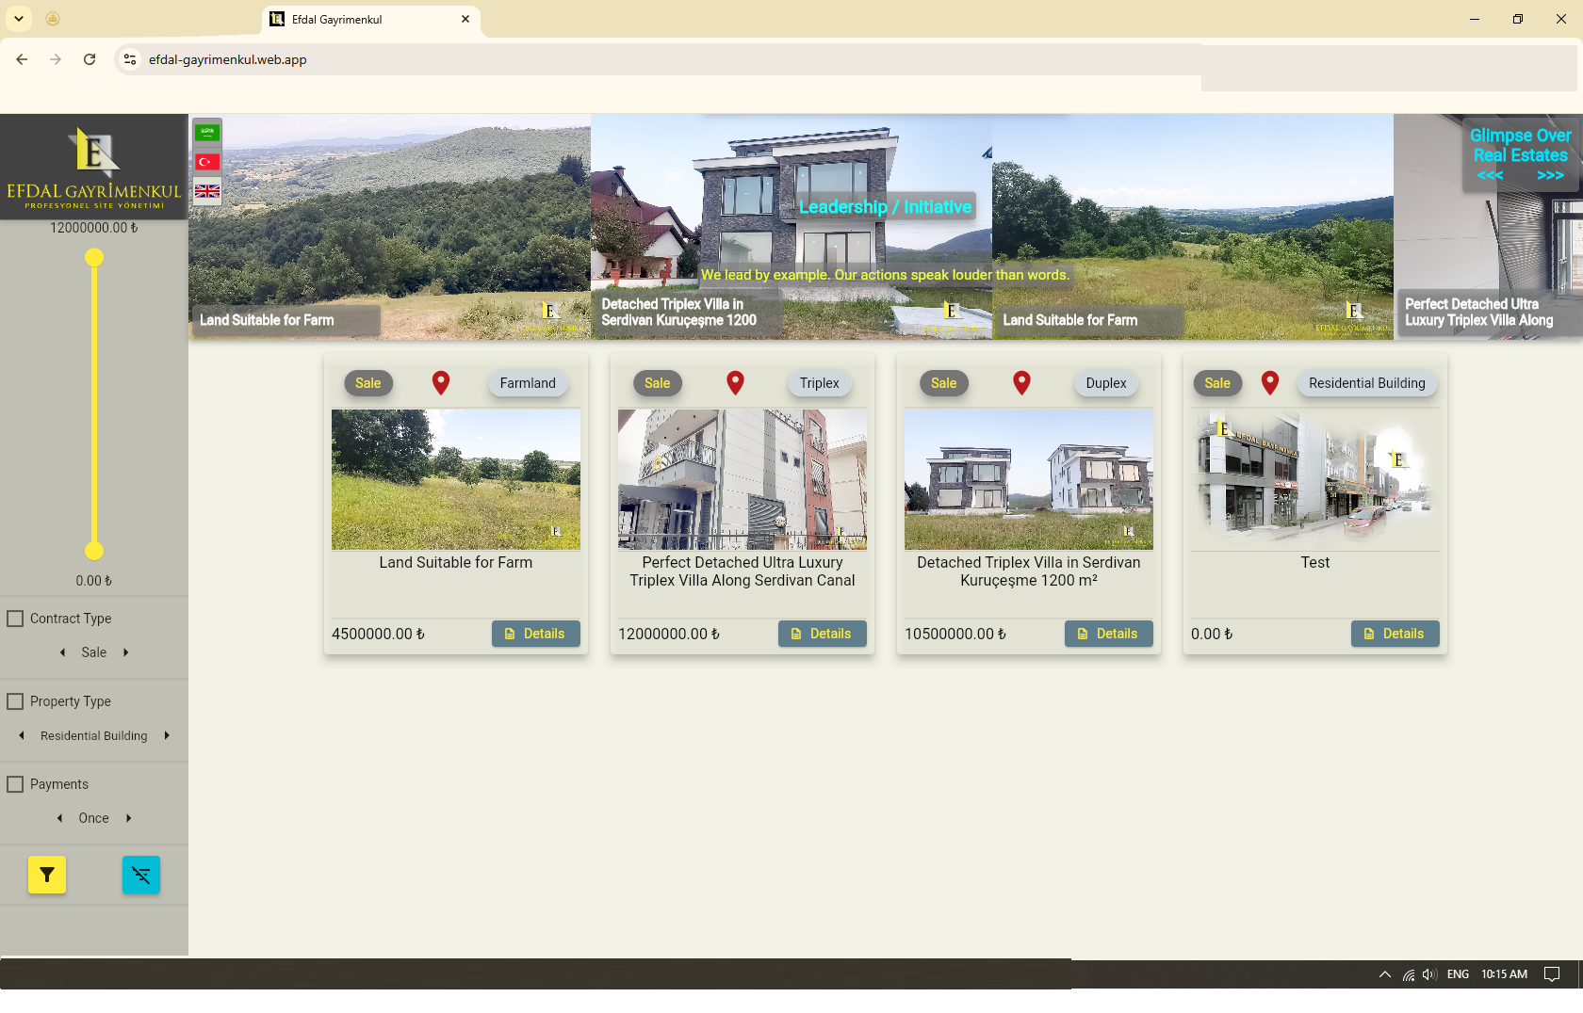Go back using browser back arrow

point(22,59)
